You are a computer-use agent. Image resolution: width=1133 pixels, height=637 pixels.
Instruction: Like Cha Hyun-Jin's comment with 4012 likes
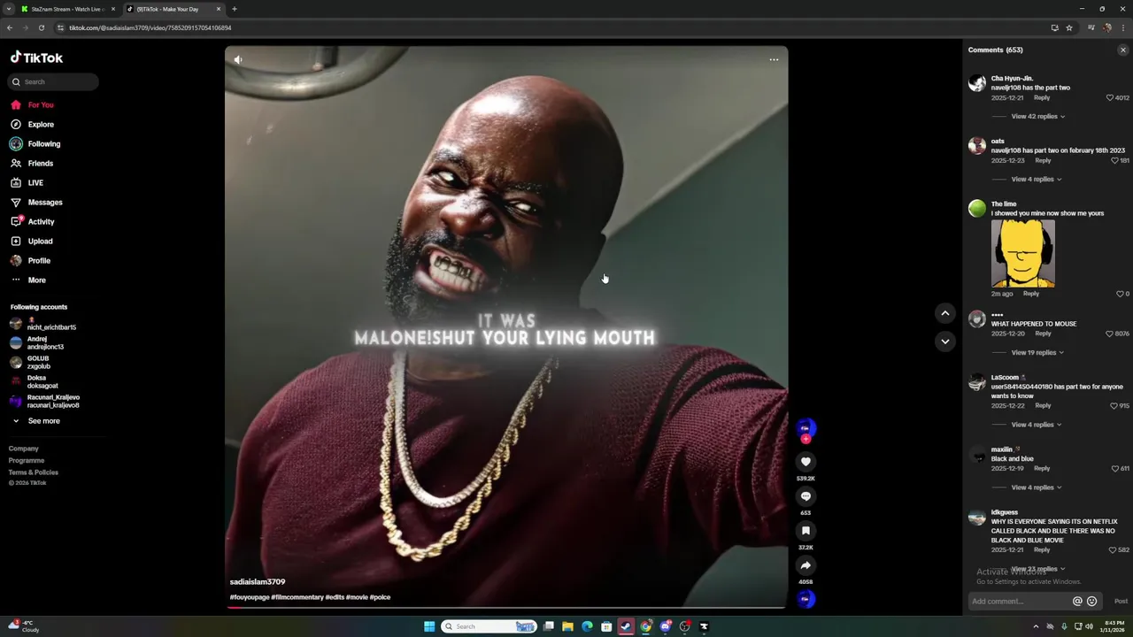pos(1110,97)
